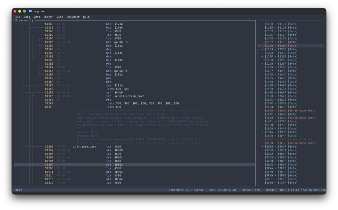Screen dimensions: 338x210
Task: Select block $1500 - $152B [Code]
Action: [281, 96]
